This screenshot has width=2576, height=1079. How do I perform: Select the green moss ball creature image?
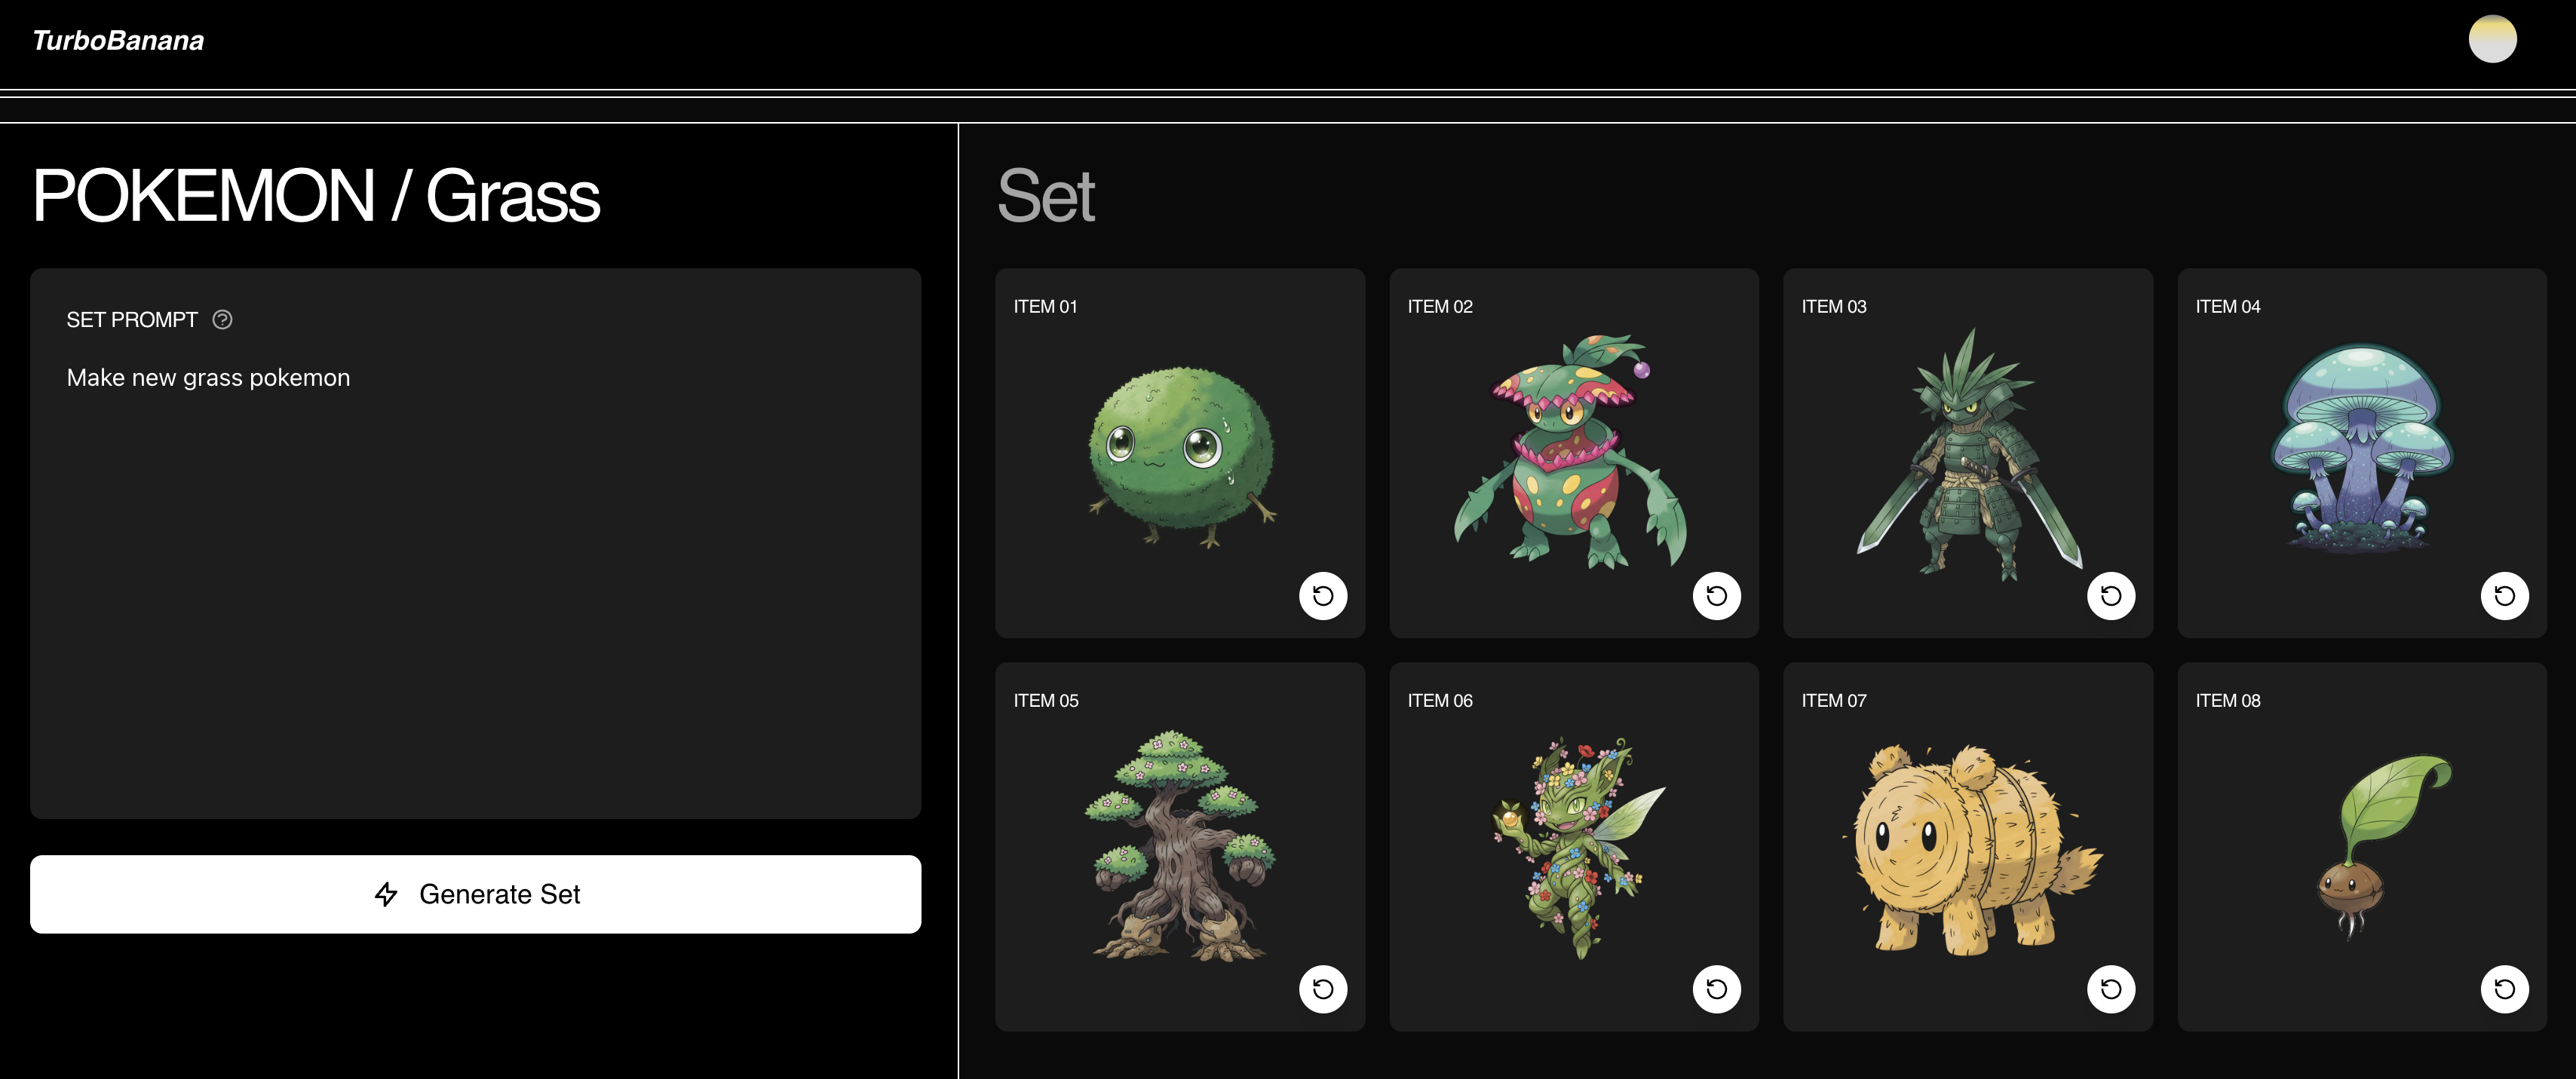tap(1182, 457)
